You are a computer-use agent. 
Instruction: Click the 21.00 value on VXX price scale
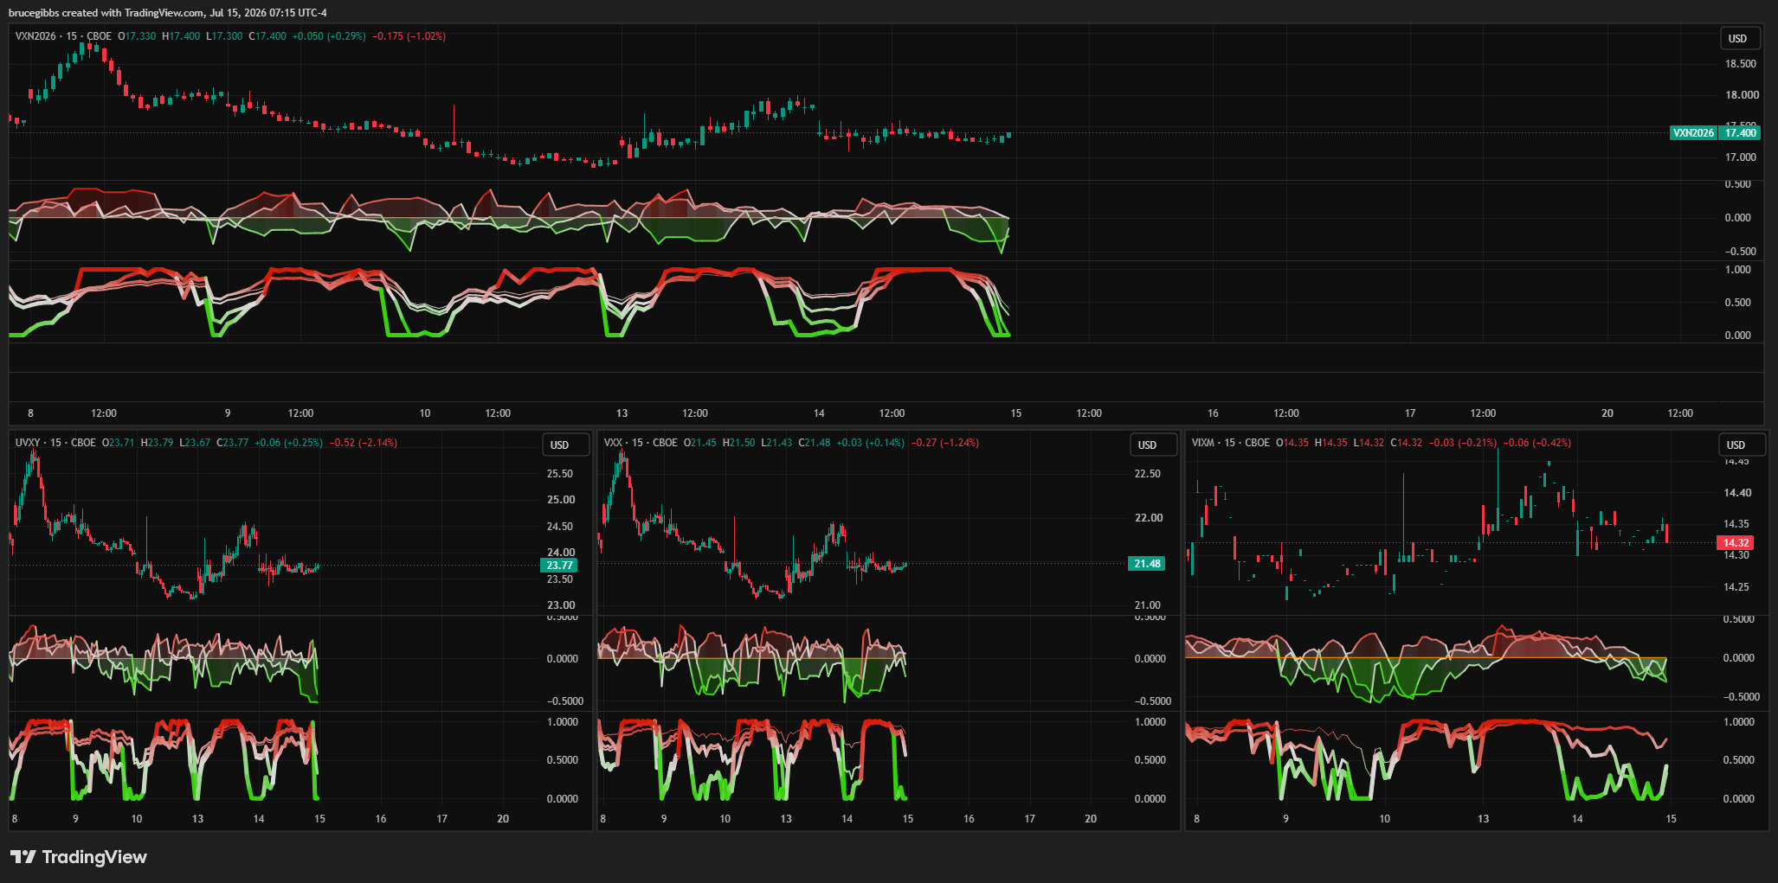point(1148,605)
